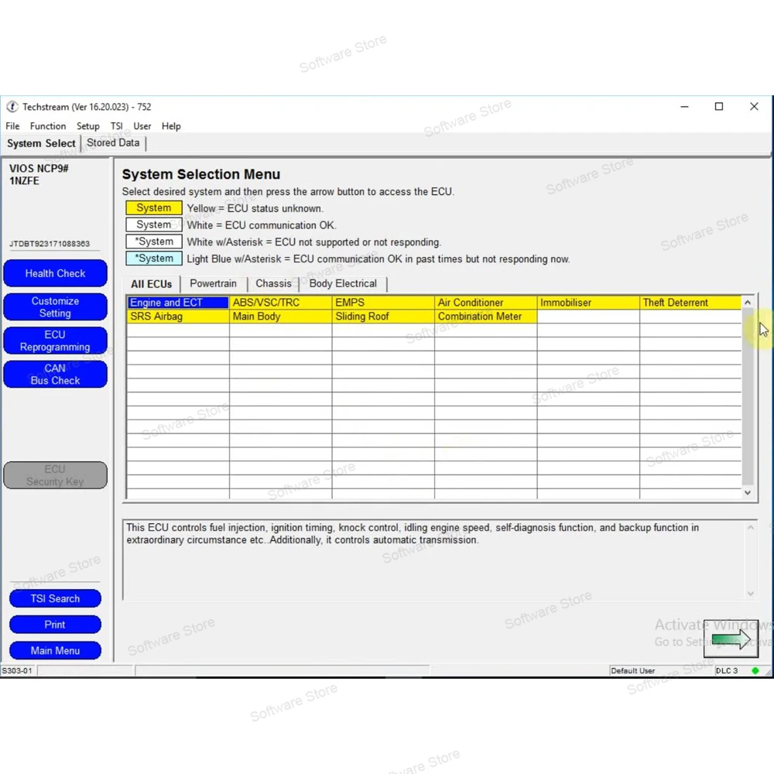774x774 pixels.
Task: Select the Immobiliser system cell
Action: [588, 303]
